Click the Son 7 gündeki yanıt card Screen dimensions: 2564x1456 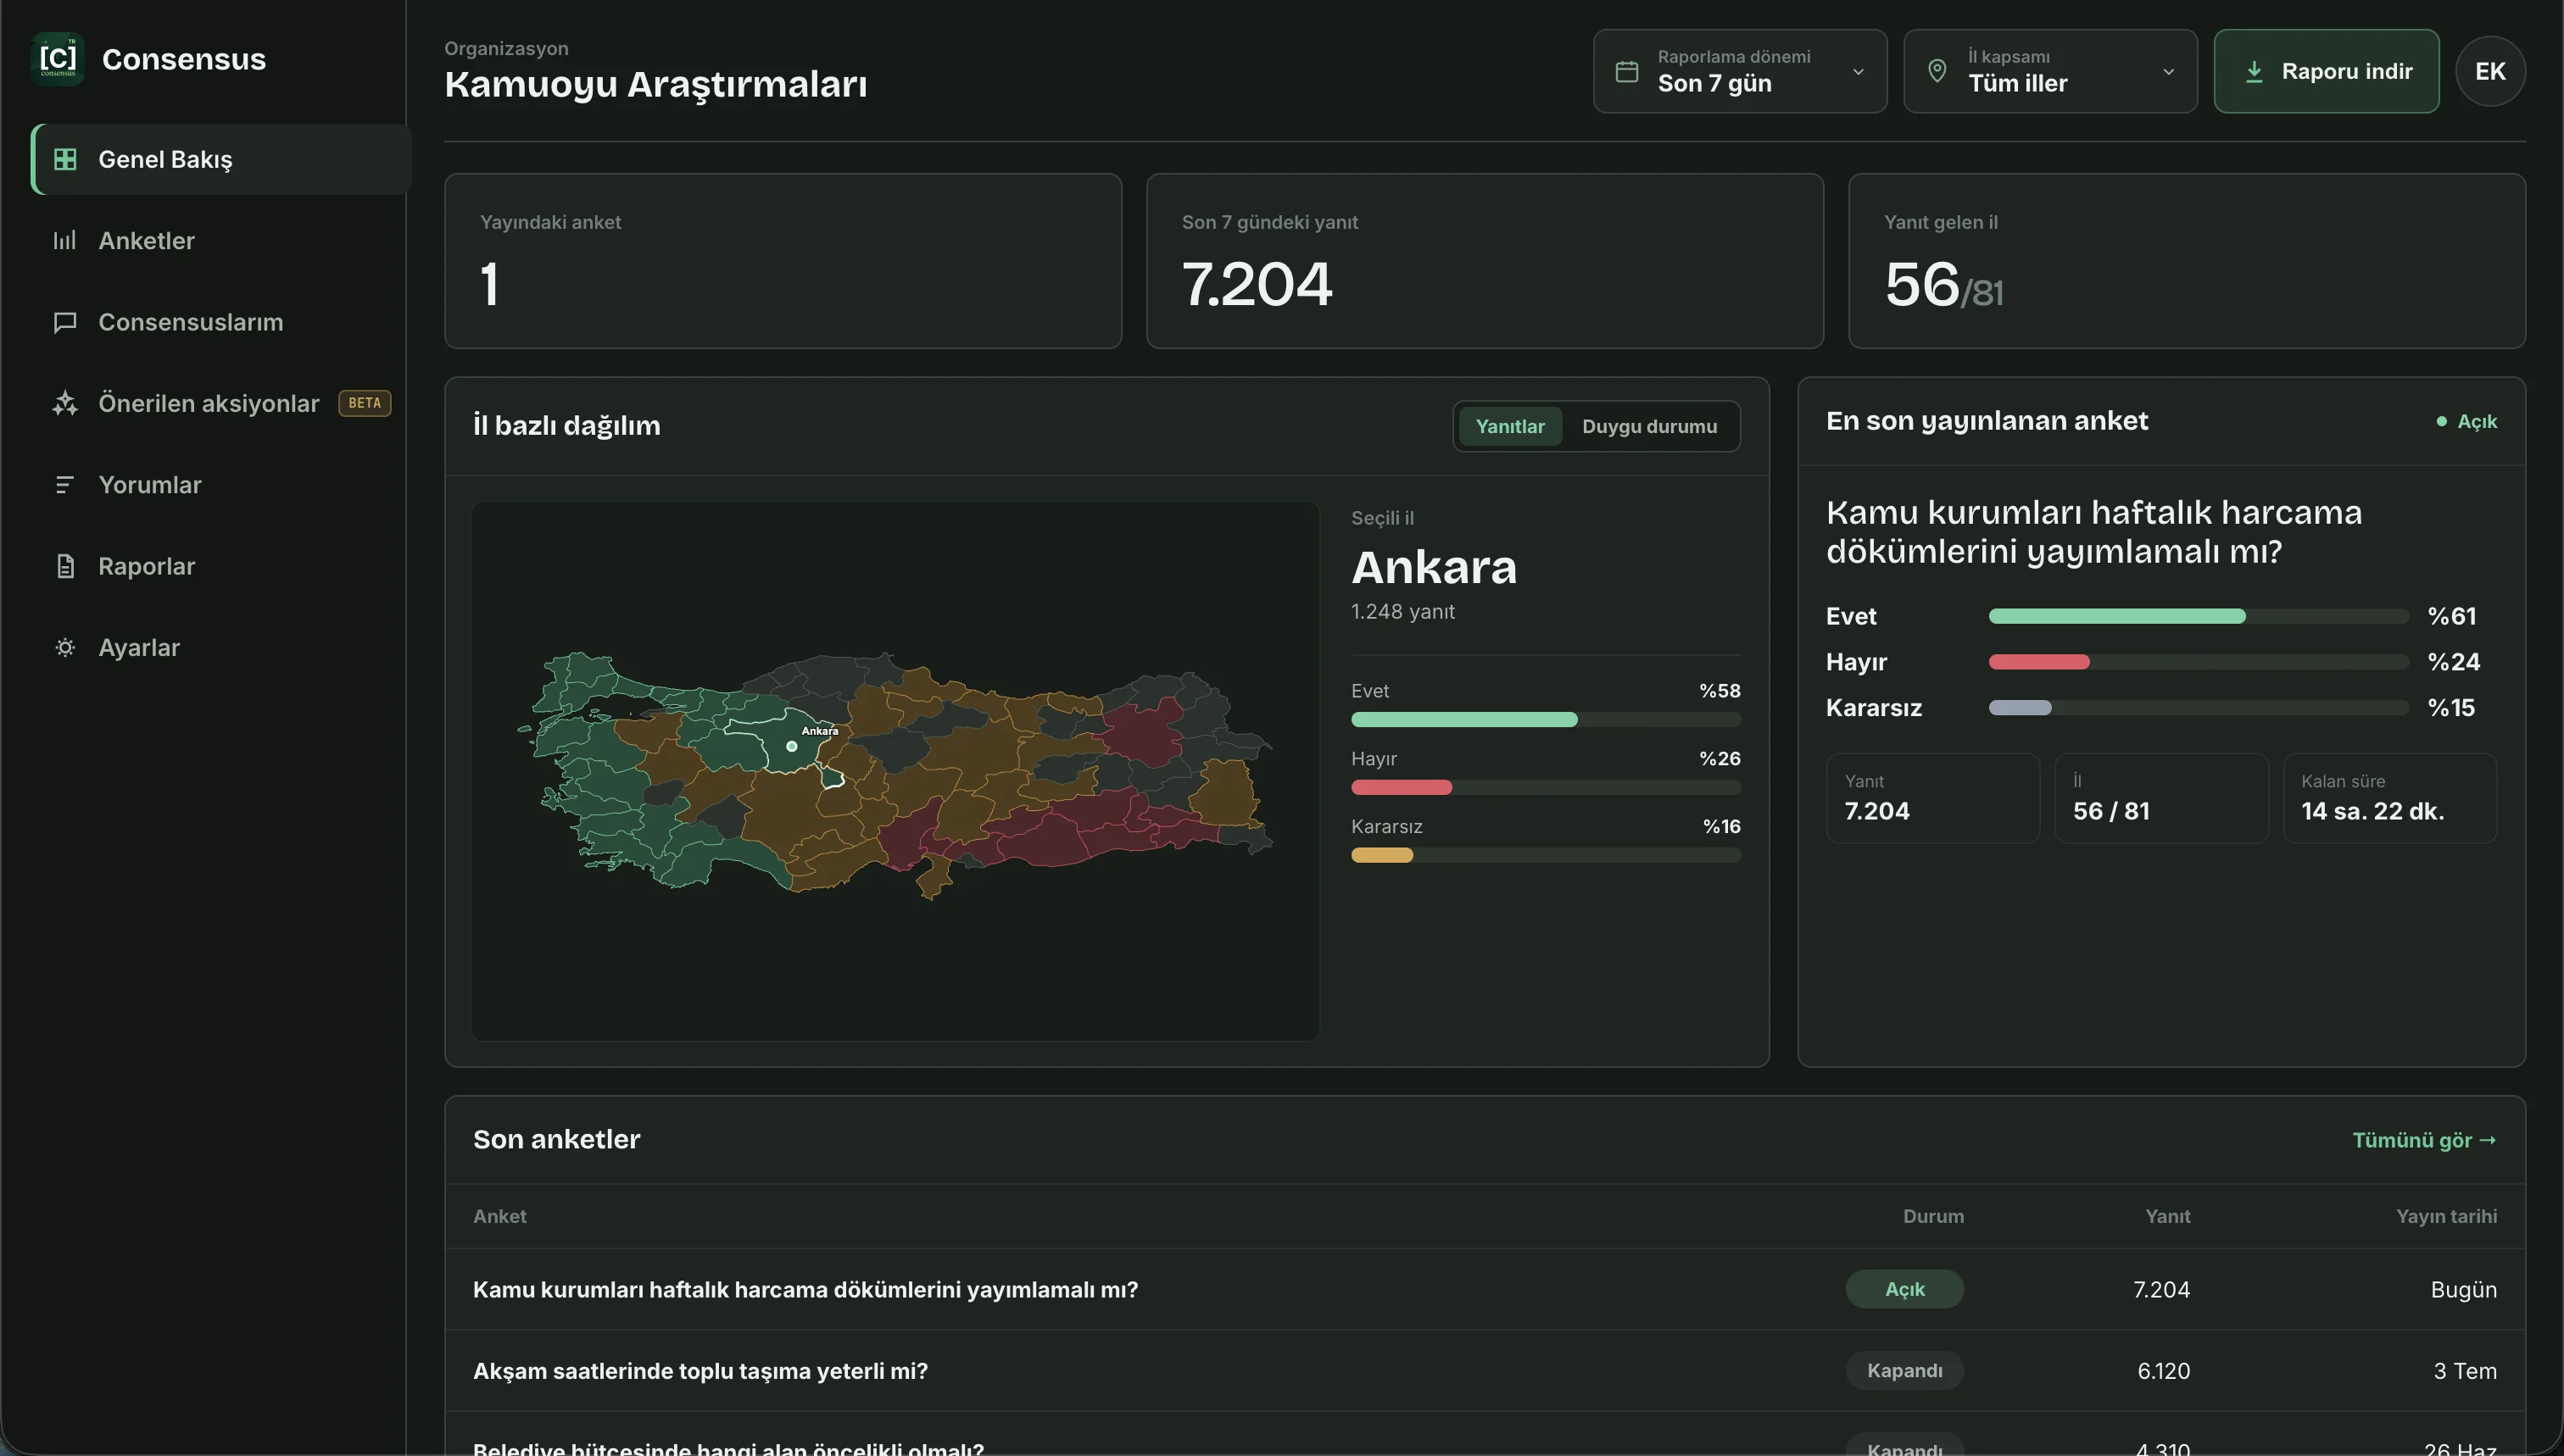1485,261
